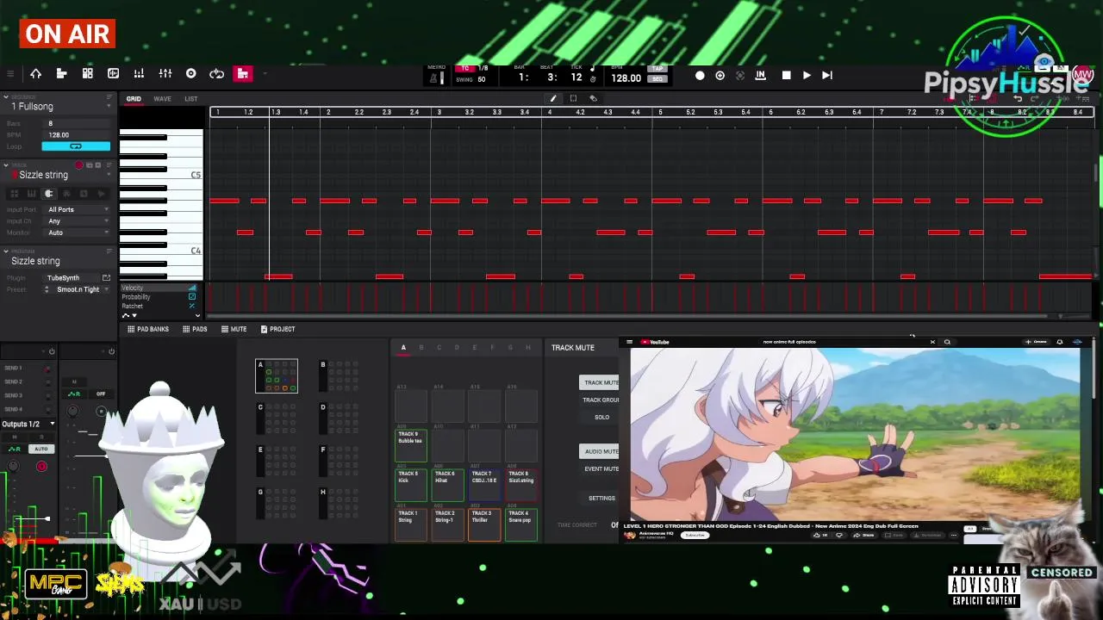The image size is (1103, 620).
Task: Click the TRACK 4 Snare pop pad
Action: 521,525
